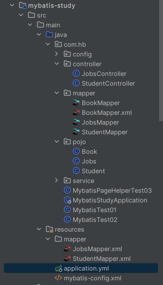This screenshot has width=163, height=285.
Task: Collapse the mybatis-study project root
Action: pos(12,5)
